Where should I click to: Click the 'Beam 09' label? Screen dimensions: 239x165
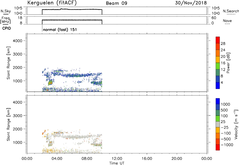pyautogui.click(x=117, y=3)
